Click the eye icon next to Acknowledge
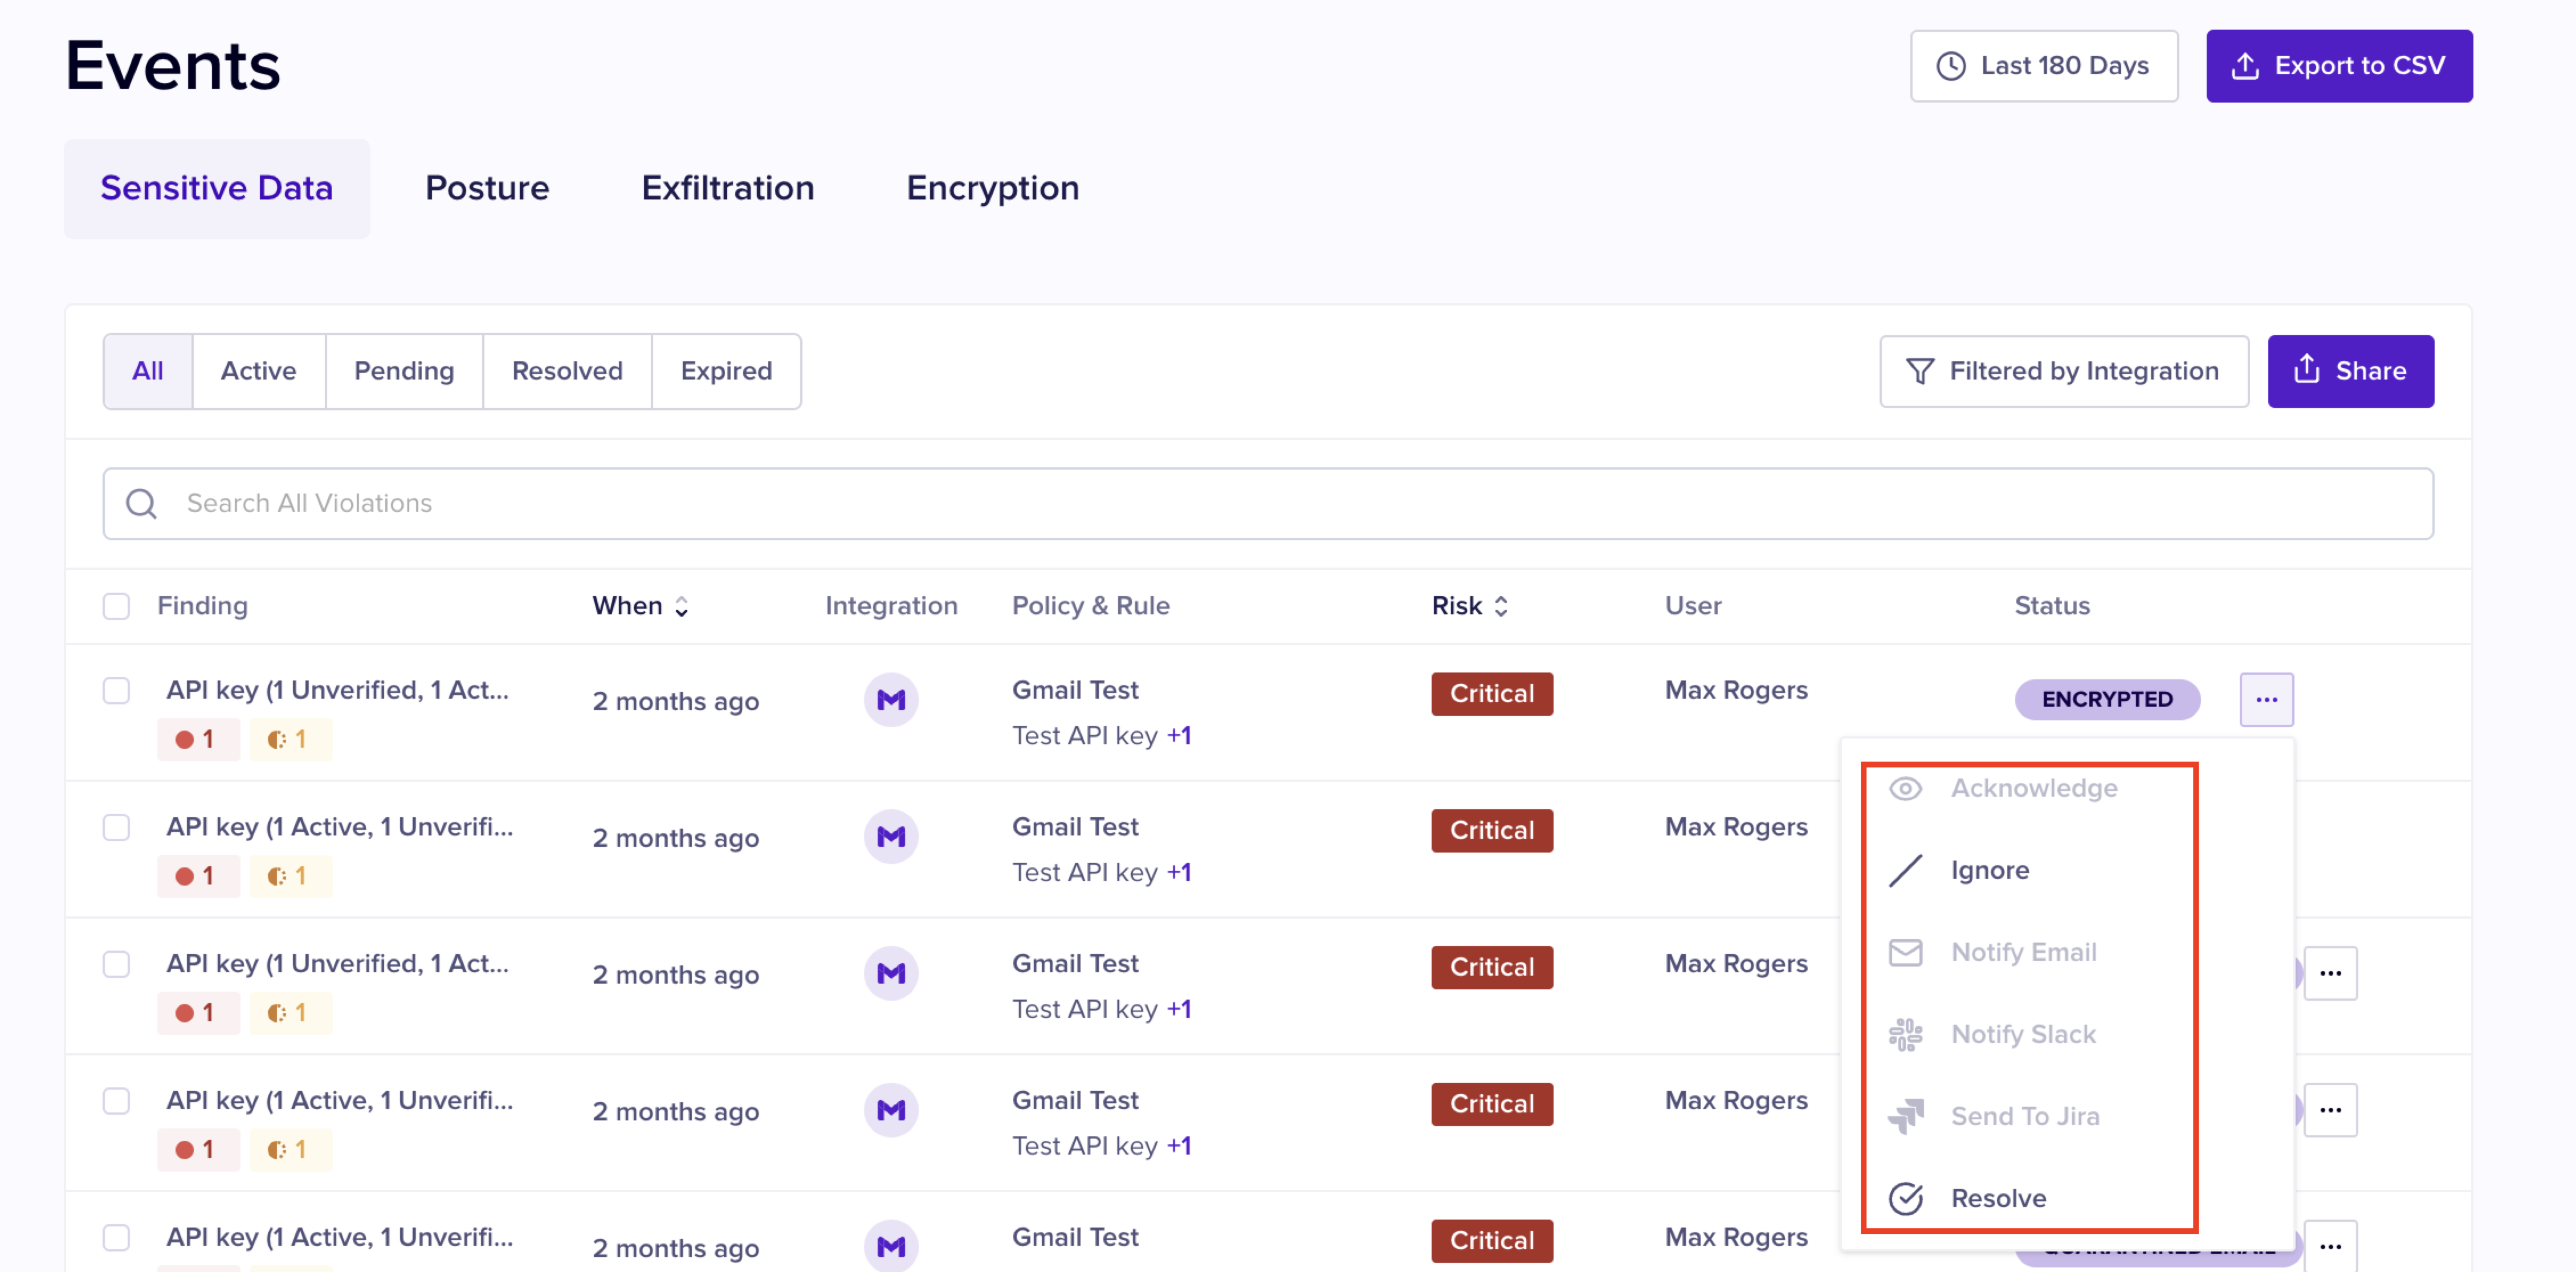Viewport: 2576px width, 1272px height. pos(1904,788)
